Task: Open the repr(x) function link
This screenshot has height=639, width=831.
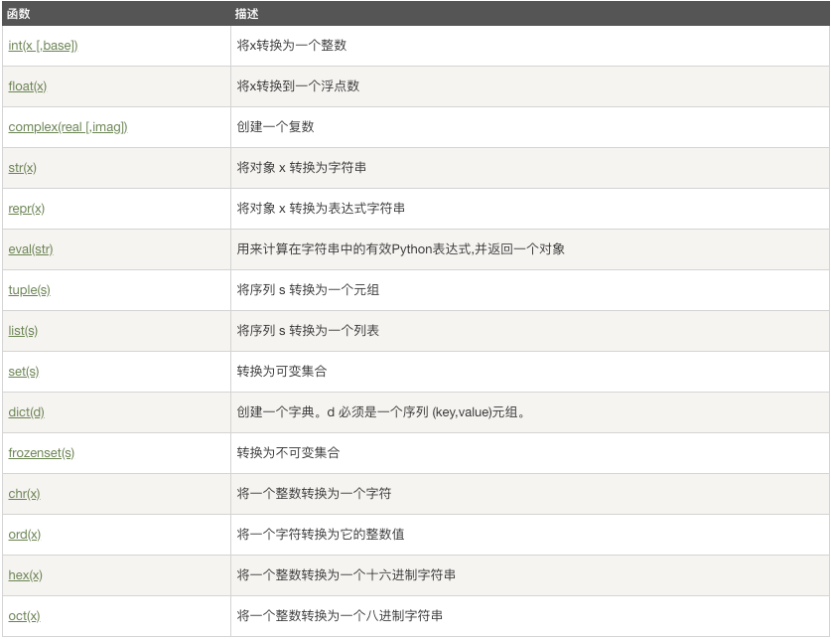Action: [27, 209]
